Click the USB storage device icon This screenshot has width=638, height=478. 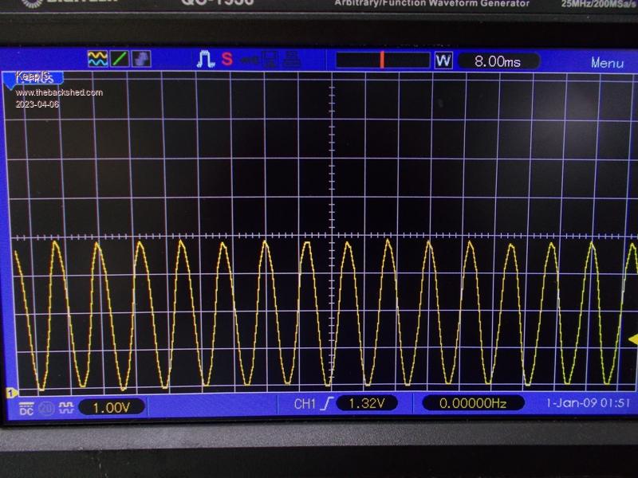pos(250,60)
